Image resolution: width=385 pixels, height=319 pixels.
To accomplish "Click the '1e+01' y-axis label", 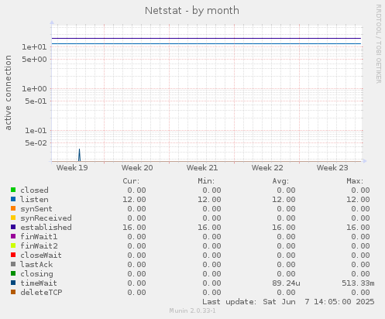I will pyautogui.click(x=34, y=47).
